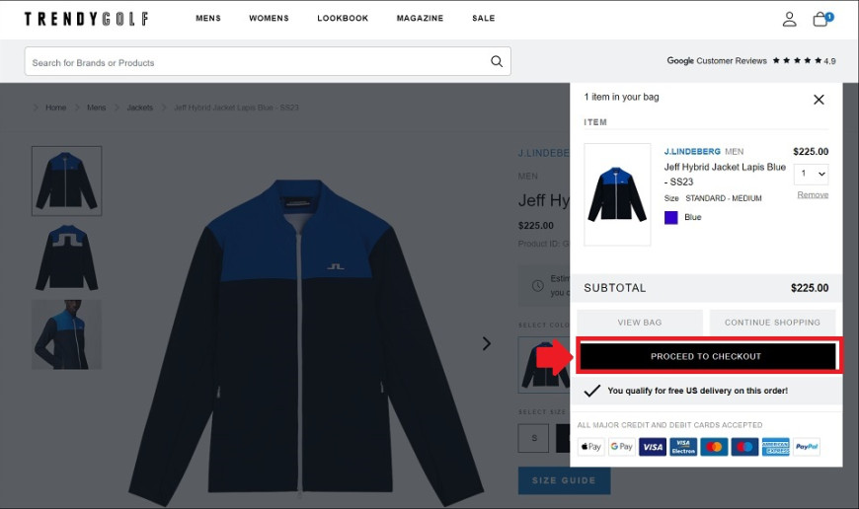Click the Visa Electron card icon

pos(683,447)
